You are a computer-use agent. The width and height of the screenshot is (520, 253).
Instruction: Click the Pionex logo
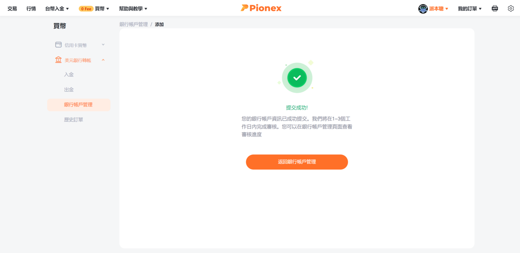pos(261,8)
